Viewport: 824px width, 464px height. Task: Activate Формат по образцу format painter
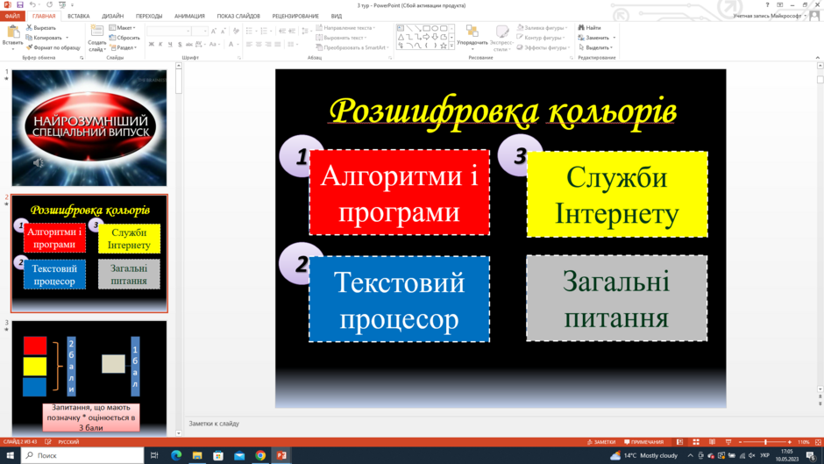click(x=53, y=47)
